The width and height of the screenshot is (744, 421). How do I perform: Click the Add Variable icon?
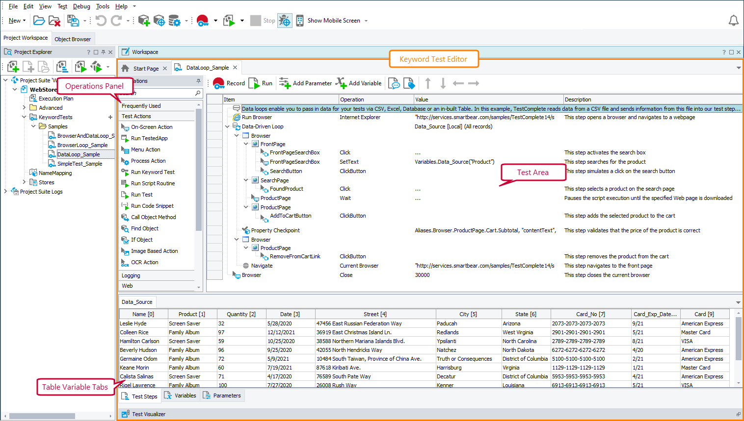click(340, 83)
